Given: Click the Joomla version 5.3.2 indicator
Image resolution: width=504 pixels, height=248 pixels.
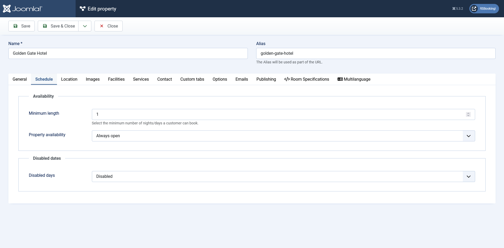Looking at the screenshot, I should pyautogui.click(x=458, y=9).
